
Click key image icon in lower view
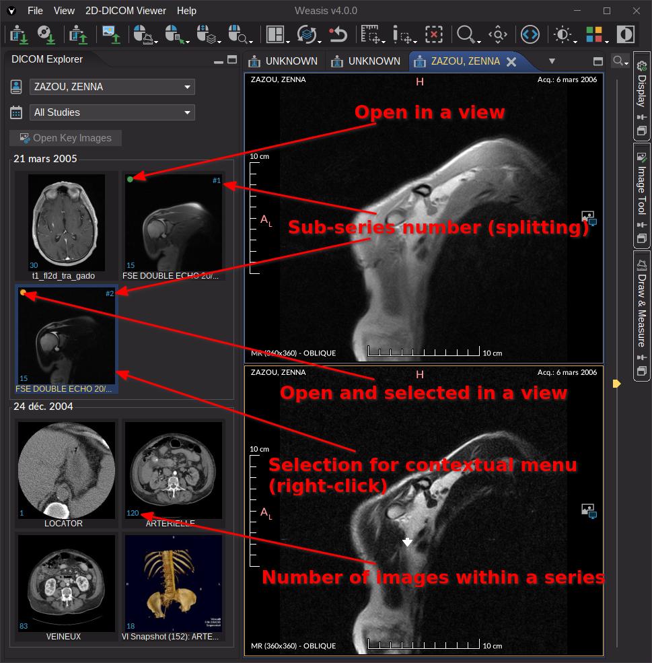point(589,511)
